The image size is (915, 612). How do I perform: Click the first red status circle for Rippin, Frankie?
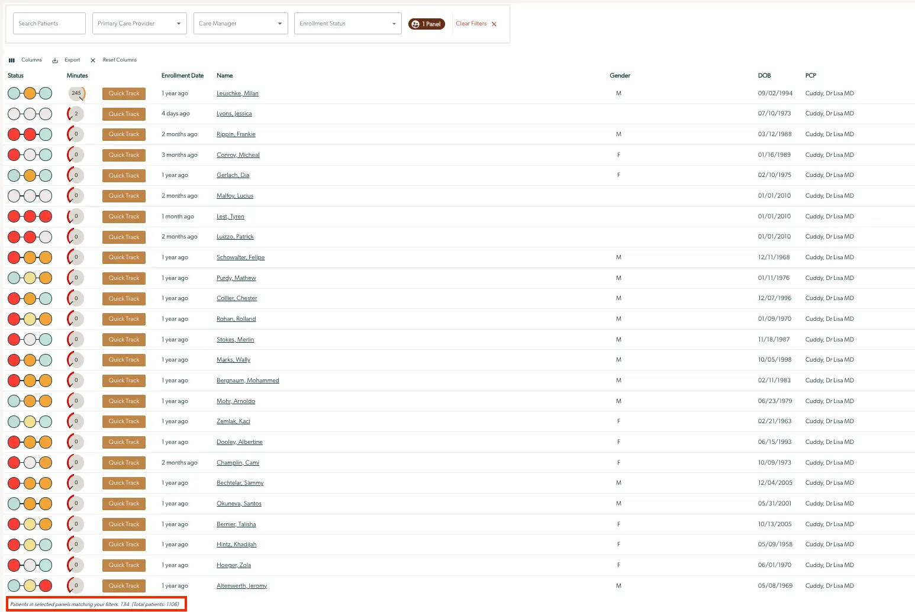pos(14,134)
